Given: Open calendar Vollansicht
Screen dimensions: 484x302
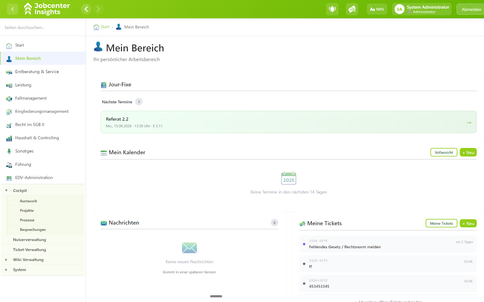Looking at the screenshot, I should (x=444, y=153).
